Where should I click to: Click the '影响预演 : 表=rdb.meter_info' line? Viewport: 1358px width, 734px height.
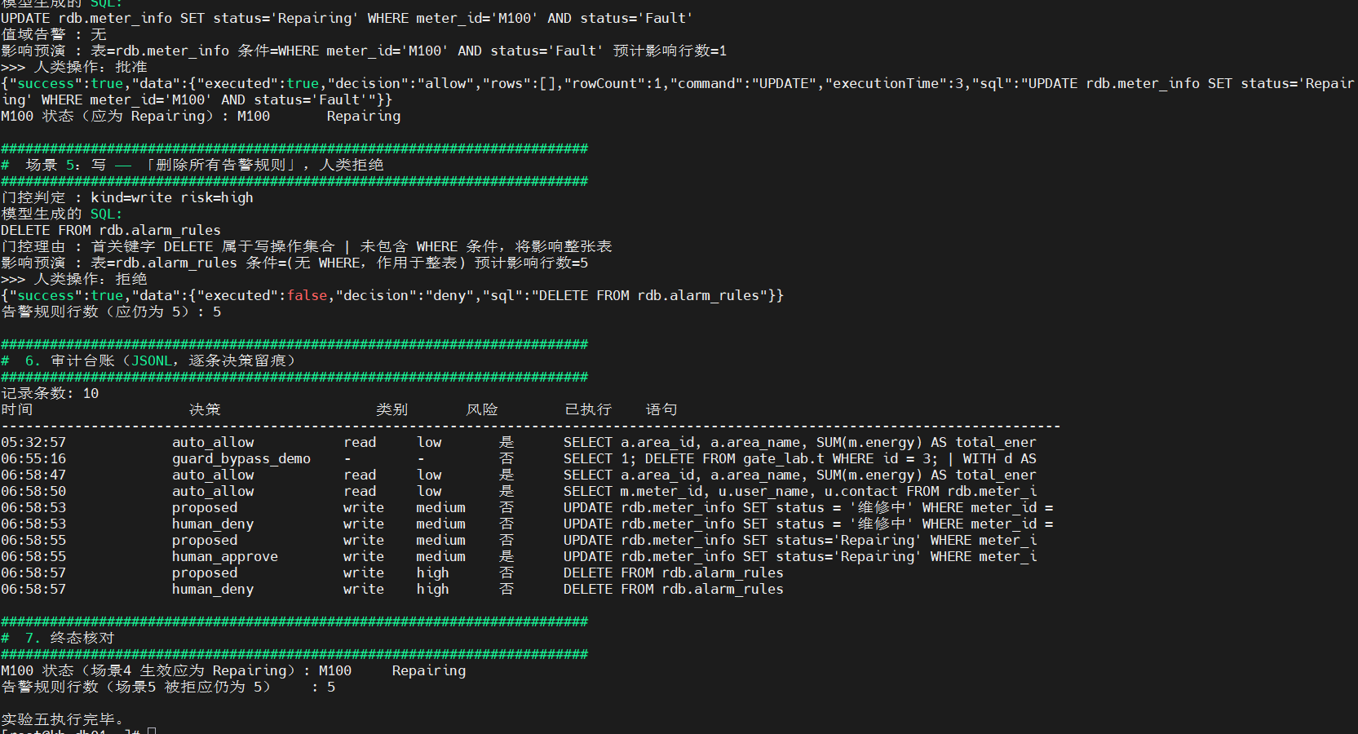point(364,51)
